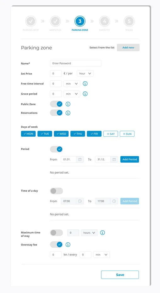Enable the Time of a day toggle

[56, 191]
